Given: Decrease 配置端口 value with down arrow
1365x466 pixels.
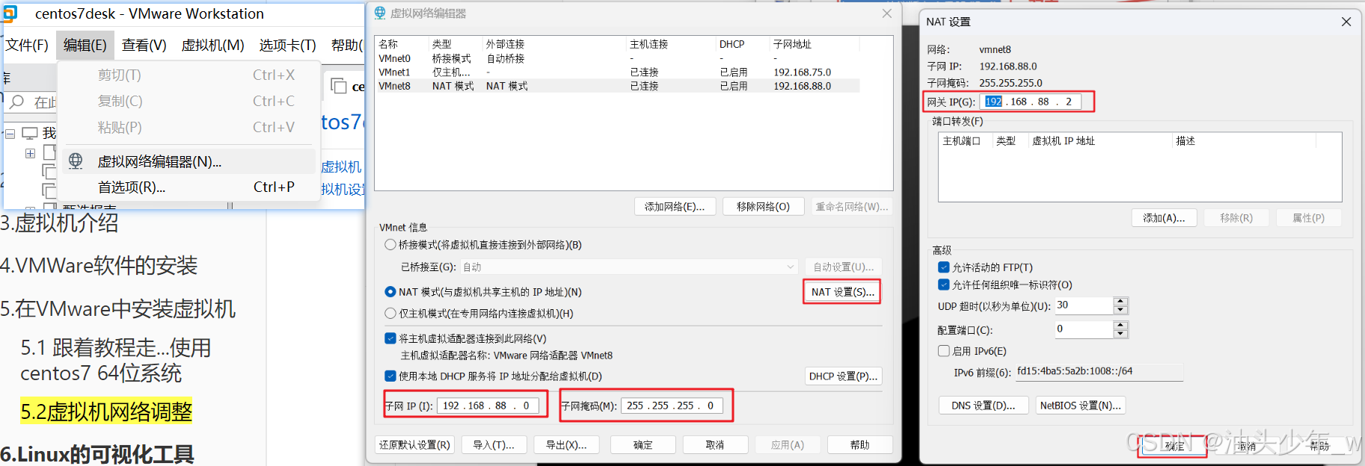Looking at the screenshot, I should point(1120,334).
